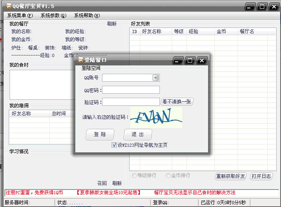
Task: Click 刷新 link in 我的餐厅 panel
Action: click(112, 24)
